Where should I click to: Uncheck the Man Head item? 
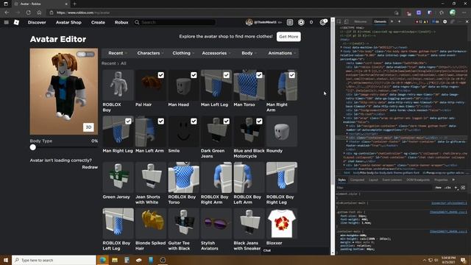click(194, 75)
